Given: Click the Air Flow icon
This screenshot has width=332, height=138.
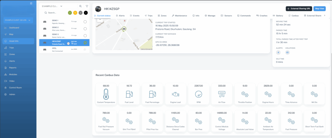Looking at the screenshot, I should point(221,94).
